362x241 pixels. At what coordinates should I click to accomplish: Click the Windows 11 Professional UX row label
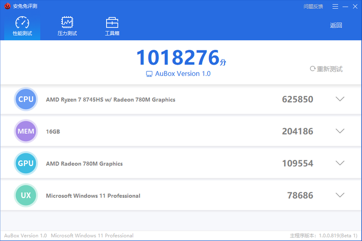click(93, 196)
